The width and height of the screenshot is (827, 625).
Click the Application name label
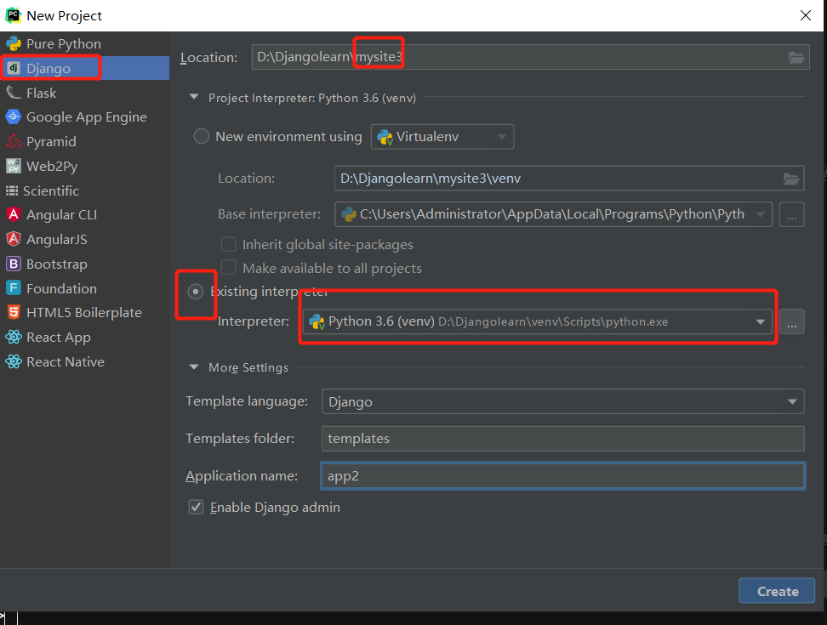pos(242,476)
